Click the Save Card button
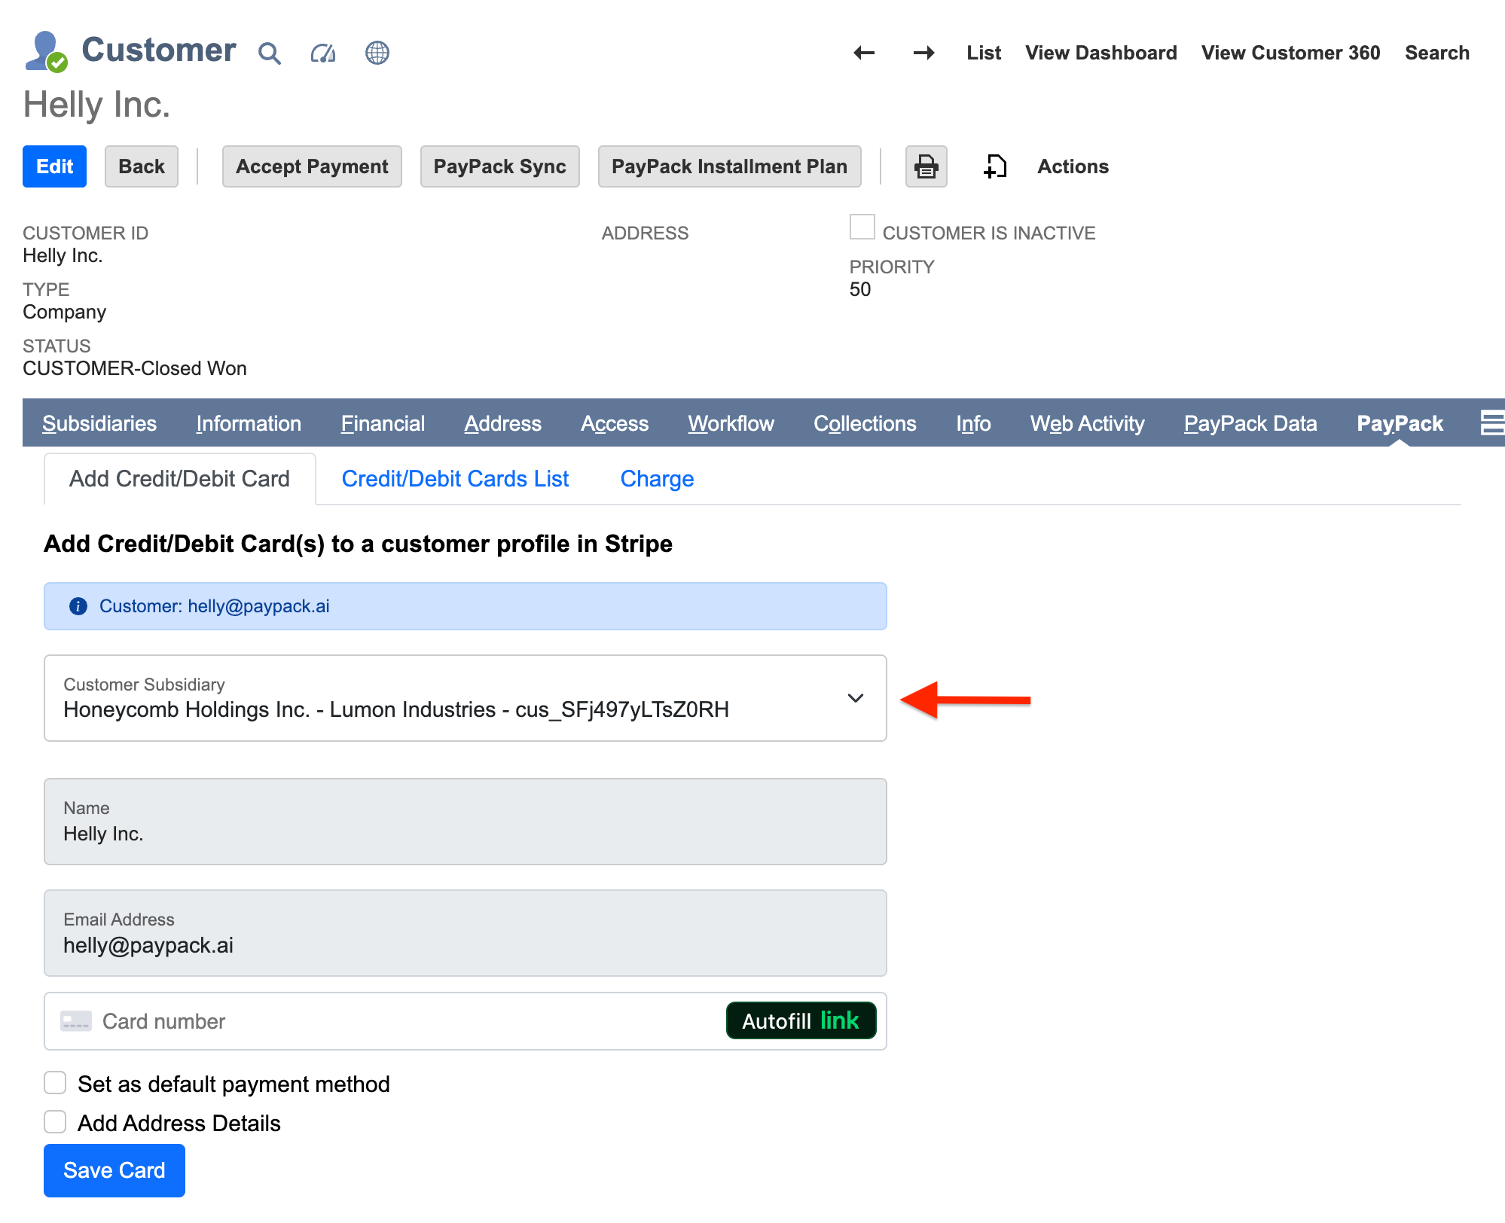 tap(114, 1170)
